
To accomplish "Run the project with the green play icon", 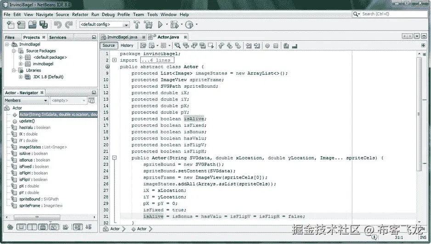I will 160,24.
